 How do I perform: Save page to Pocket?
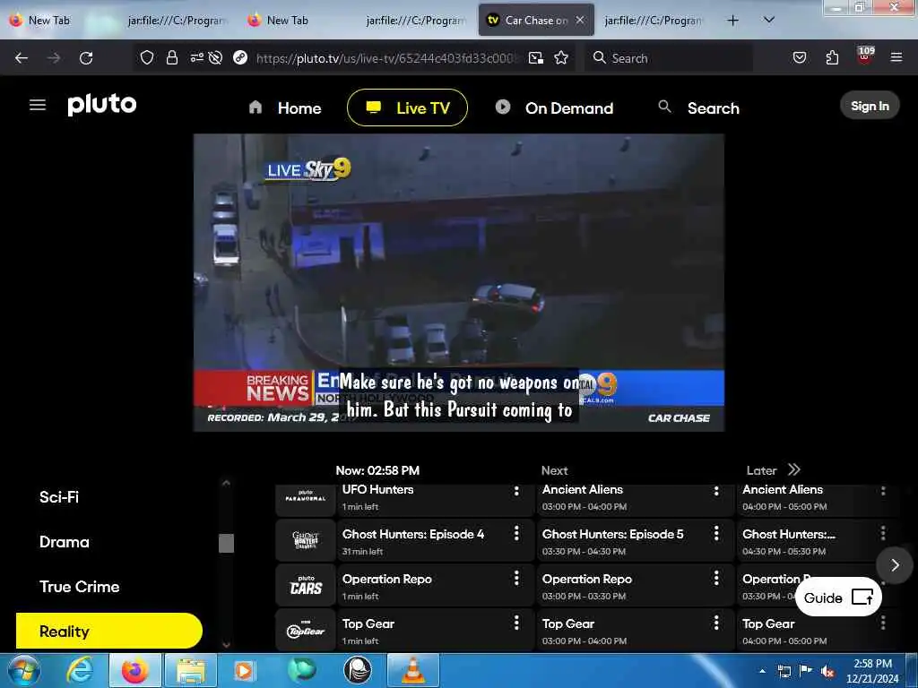[x=799, y=57]
